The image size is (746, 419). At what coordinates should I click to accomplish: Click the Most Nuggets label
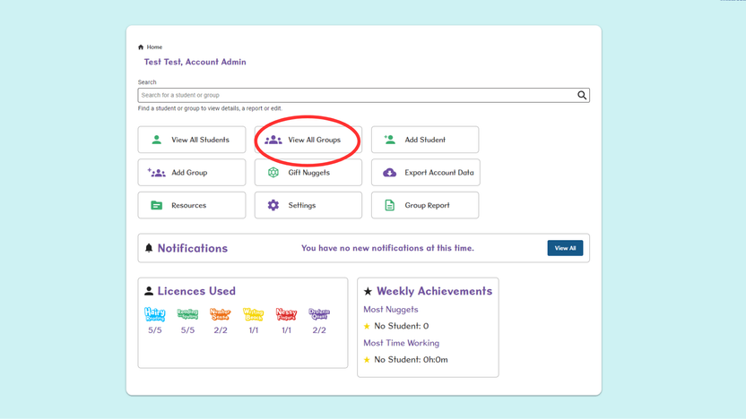coord(391,309)
